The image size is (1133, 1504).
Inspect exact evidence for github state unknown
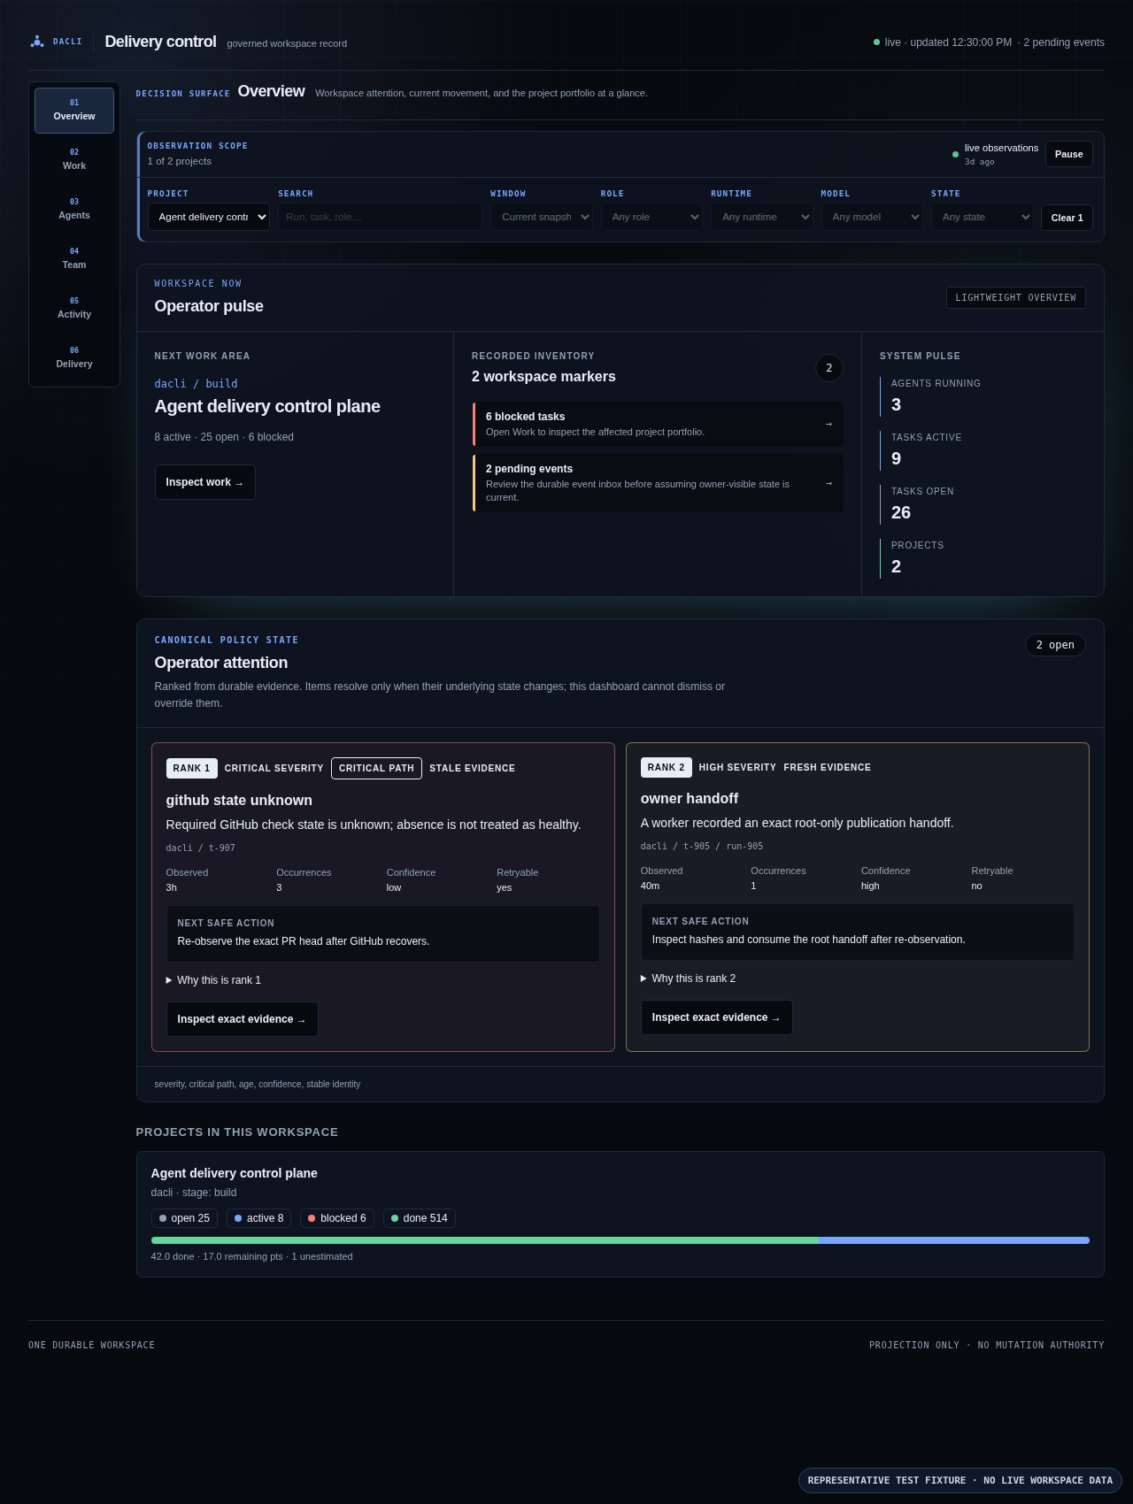click(x=242, y=1019)
